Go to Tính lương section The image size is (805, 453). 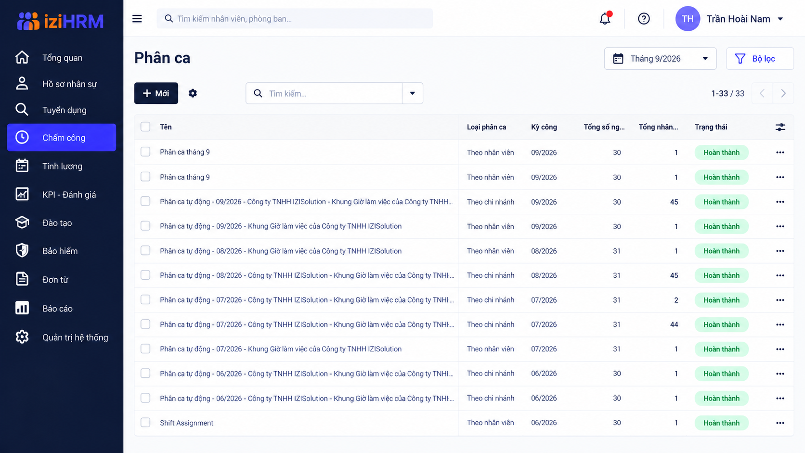coord(62,166)
